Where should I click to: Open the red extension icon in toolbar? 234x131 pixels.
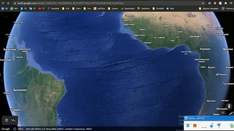(215, 3)
